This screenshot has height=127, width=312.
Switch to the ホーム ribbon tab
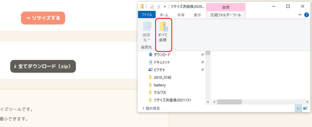pos(164,15)
